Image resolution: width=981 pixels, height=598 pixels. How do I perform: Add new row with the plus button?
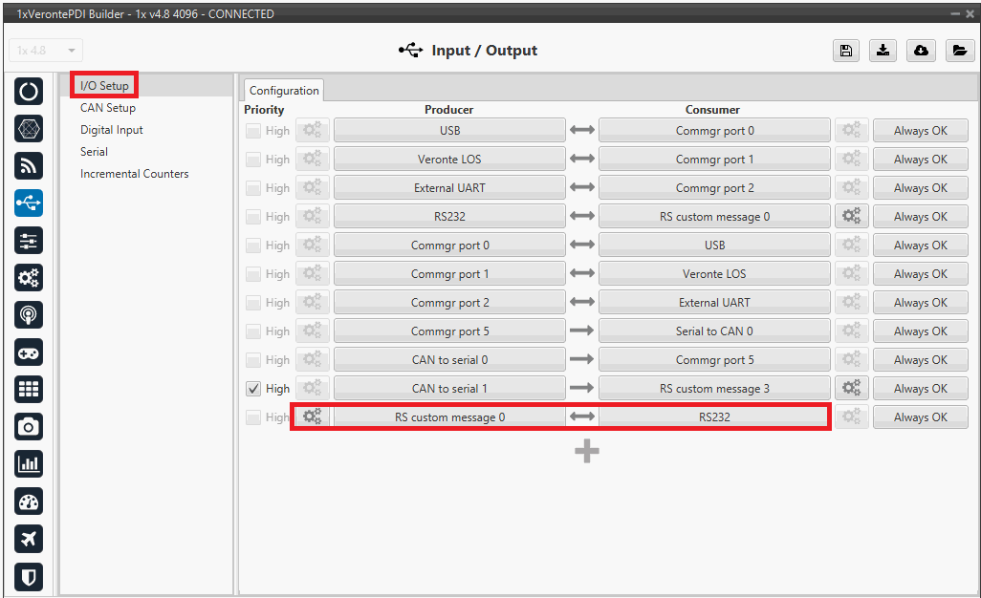pyautogui.click(x=587, y=452)
